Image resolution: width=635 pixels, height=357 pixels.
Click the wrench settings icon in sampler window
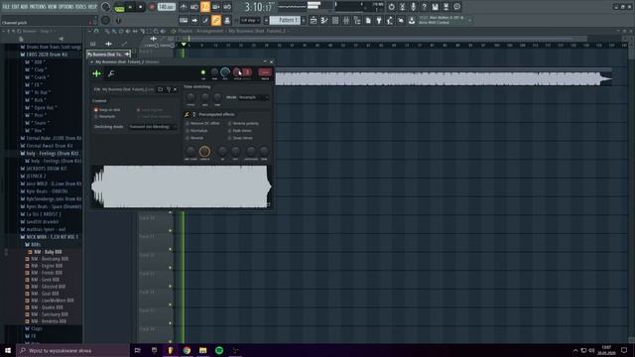coord(111,73)
